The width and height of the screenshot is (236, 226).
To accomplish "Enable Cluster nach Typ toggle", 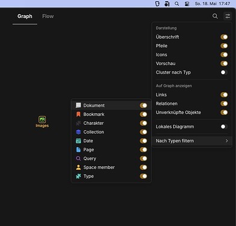I will pyautogui.click(x=224, y=72).
